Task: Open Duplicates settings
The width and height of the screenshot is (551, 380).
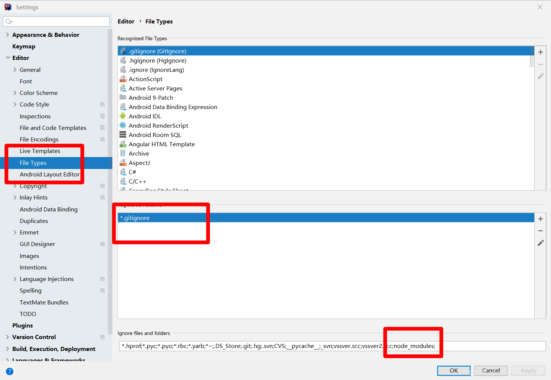Action: [x=34, y=221]
